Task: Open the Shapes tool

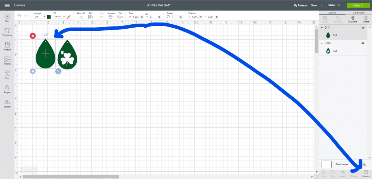Action: [7, 89]
